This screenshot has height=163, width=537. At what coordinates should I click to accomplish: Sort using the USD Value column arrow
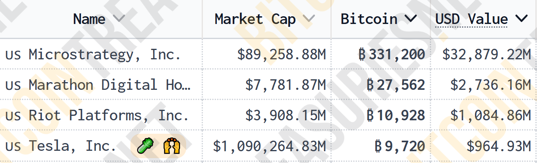(521, 19)
